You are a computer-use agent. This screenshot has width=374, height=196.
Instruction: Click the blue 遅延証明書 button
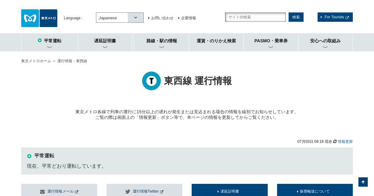point(230,190)
